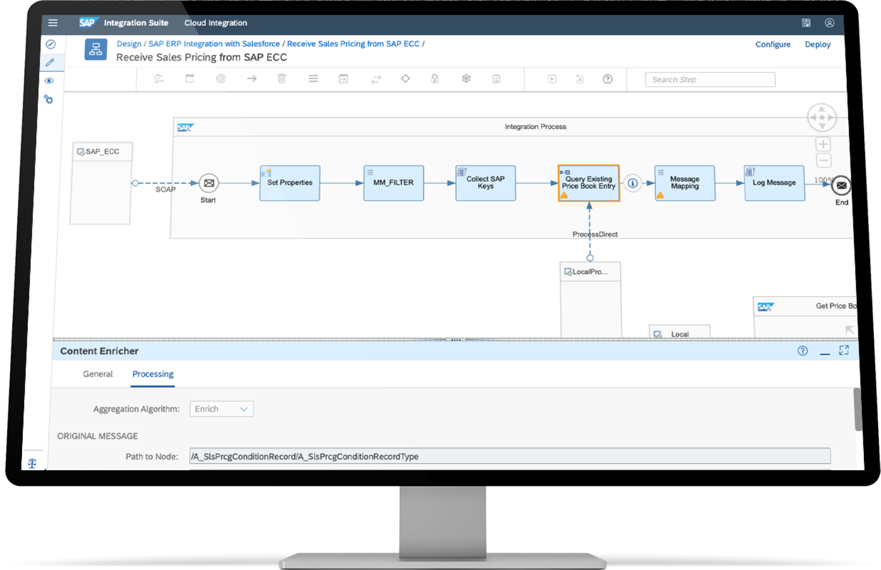Select the Processing tab

(x=152, y=374)
